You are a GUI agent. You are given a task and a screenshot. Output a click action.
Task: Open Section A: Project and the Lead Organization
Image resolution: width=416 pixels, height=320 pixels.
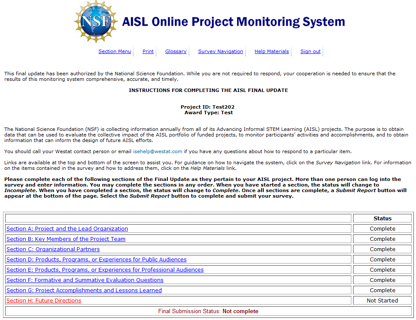[67, 228]
